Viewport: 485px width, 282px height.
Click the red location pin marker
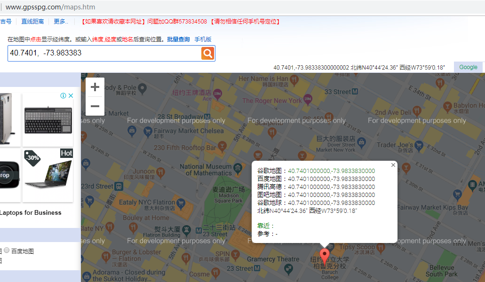[x=324, y=256]
